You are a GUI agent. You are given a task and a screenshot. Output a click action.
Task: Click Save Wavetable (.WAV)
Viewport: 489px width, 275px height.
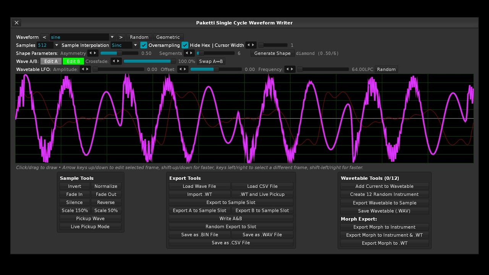click(384, 210)
